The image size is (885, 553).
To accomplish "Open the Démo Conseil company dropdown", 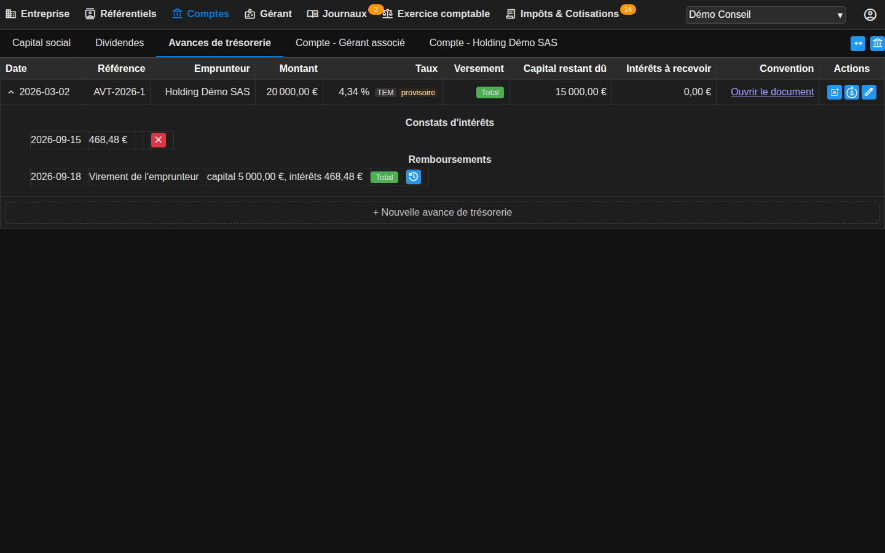I will [766, 15].
